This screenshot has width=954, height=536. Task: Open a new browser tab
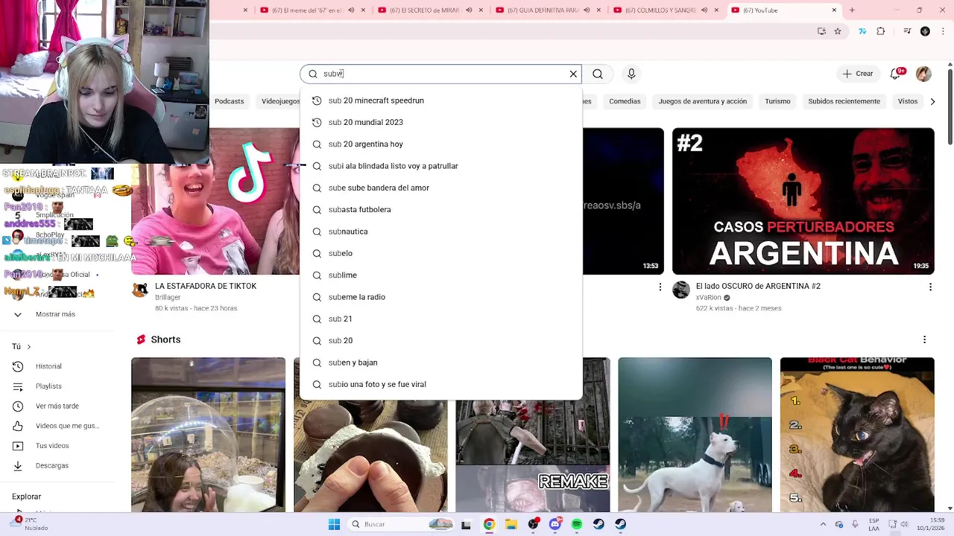852,10
